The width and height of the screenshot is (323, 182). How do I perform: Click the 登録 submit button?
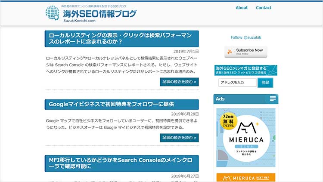(265, 83)
